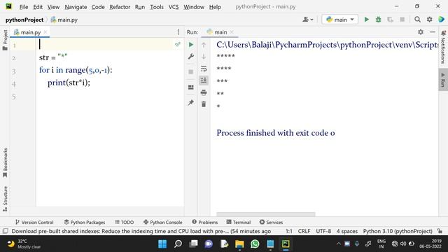Click the Run console horizontal scrollbar
This screenshot has height=252, width=448.
[x=266, y=214]
